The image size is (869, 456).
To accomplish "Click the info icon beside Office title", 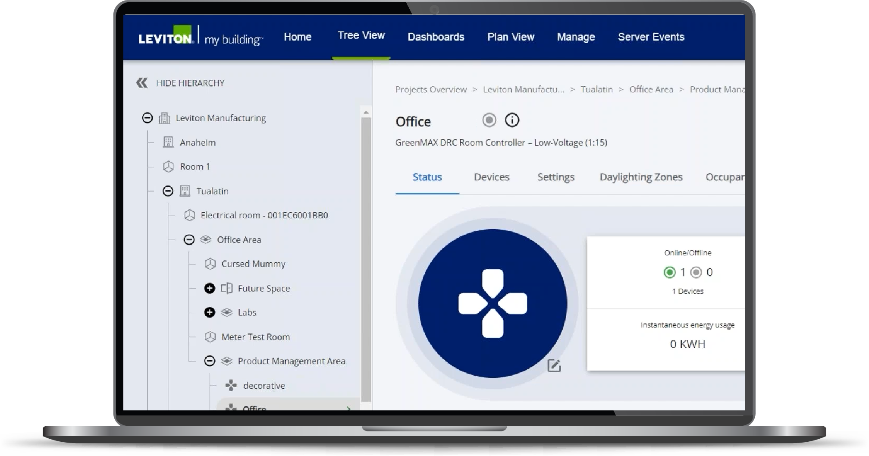I will 512,120.
